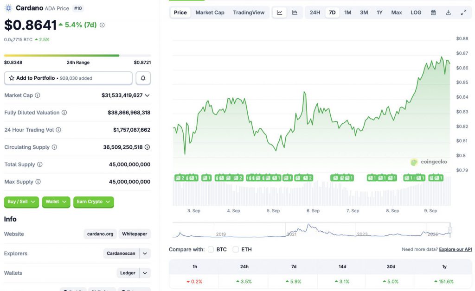
Task: Click the 30d change value 5.0%
Action: (x=391, y=282)
